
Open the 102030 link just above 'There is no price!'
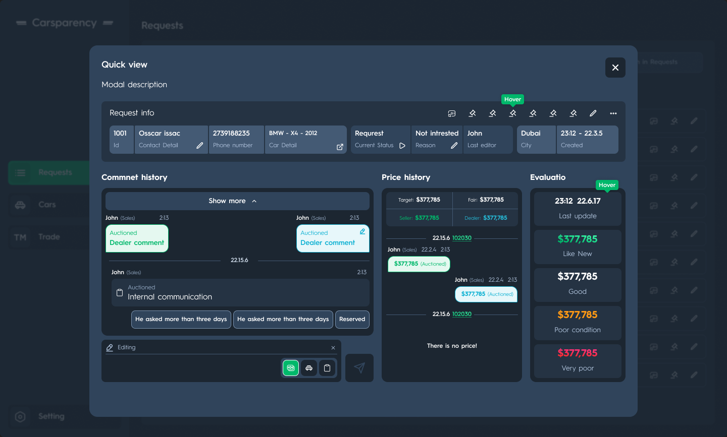[462, 314]
